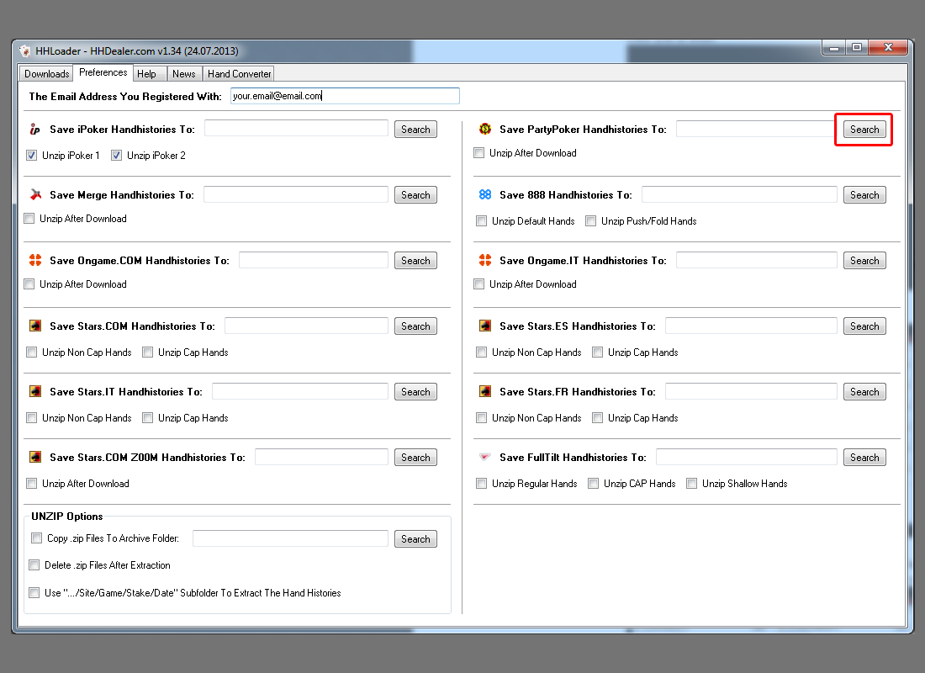
Task: Click the Ongame.COM logo icon
Action: [x=34, y=261]
